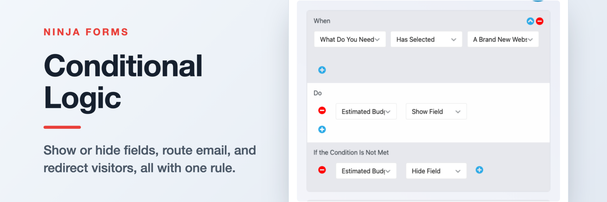Expand the A Brand New Website dropdown
Viewport: 607px width, 202px height.
[x=503, y=39]
